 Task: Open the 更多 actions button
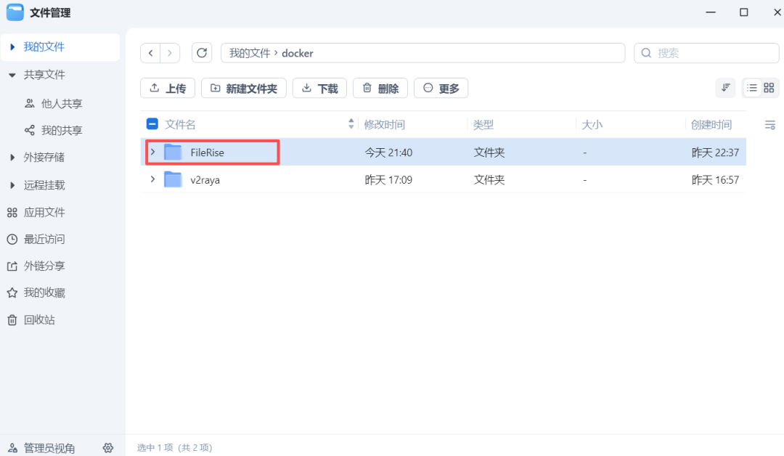(441, 88)
